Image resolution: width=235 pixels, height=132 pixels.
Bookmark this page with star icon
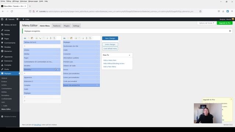tap(200, 11)
